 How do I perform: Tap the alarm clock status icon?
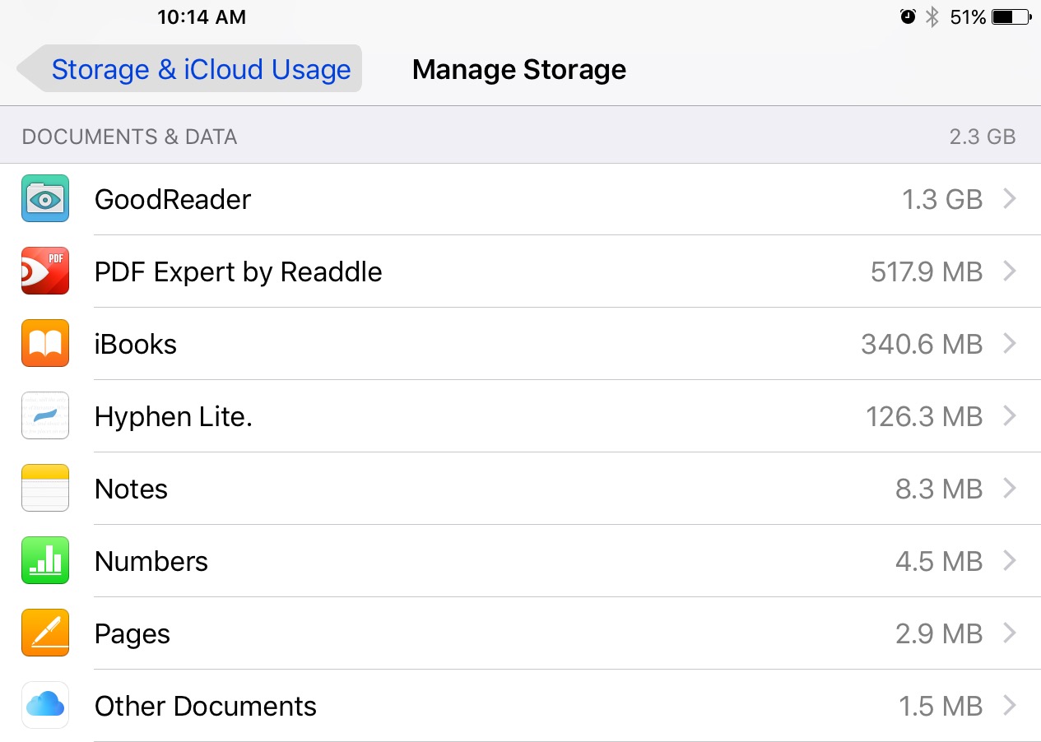(x=908, y=16)
